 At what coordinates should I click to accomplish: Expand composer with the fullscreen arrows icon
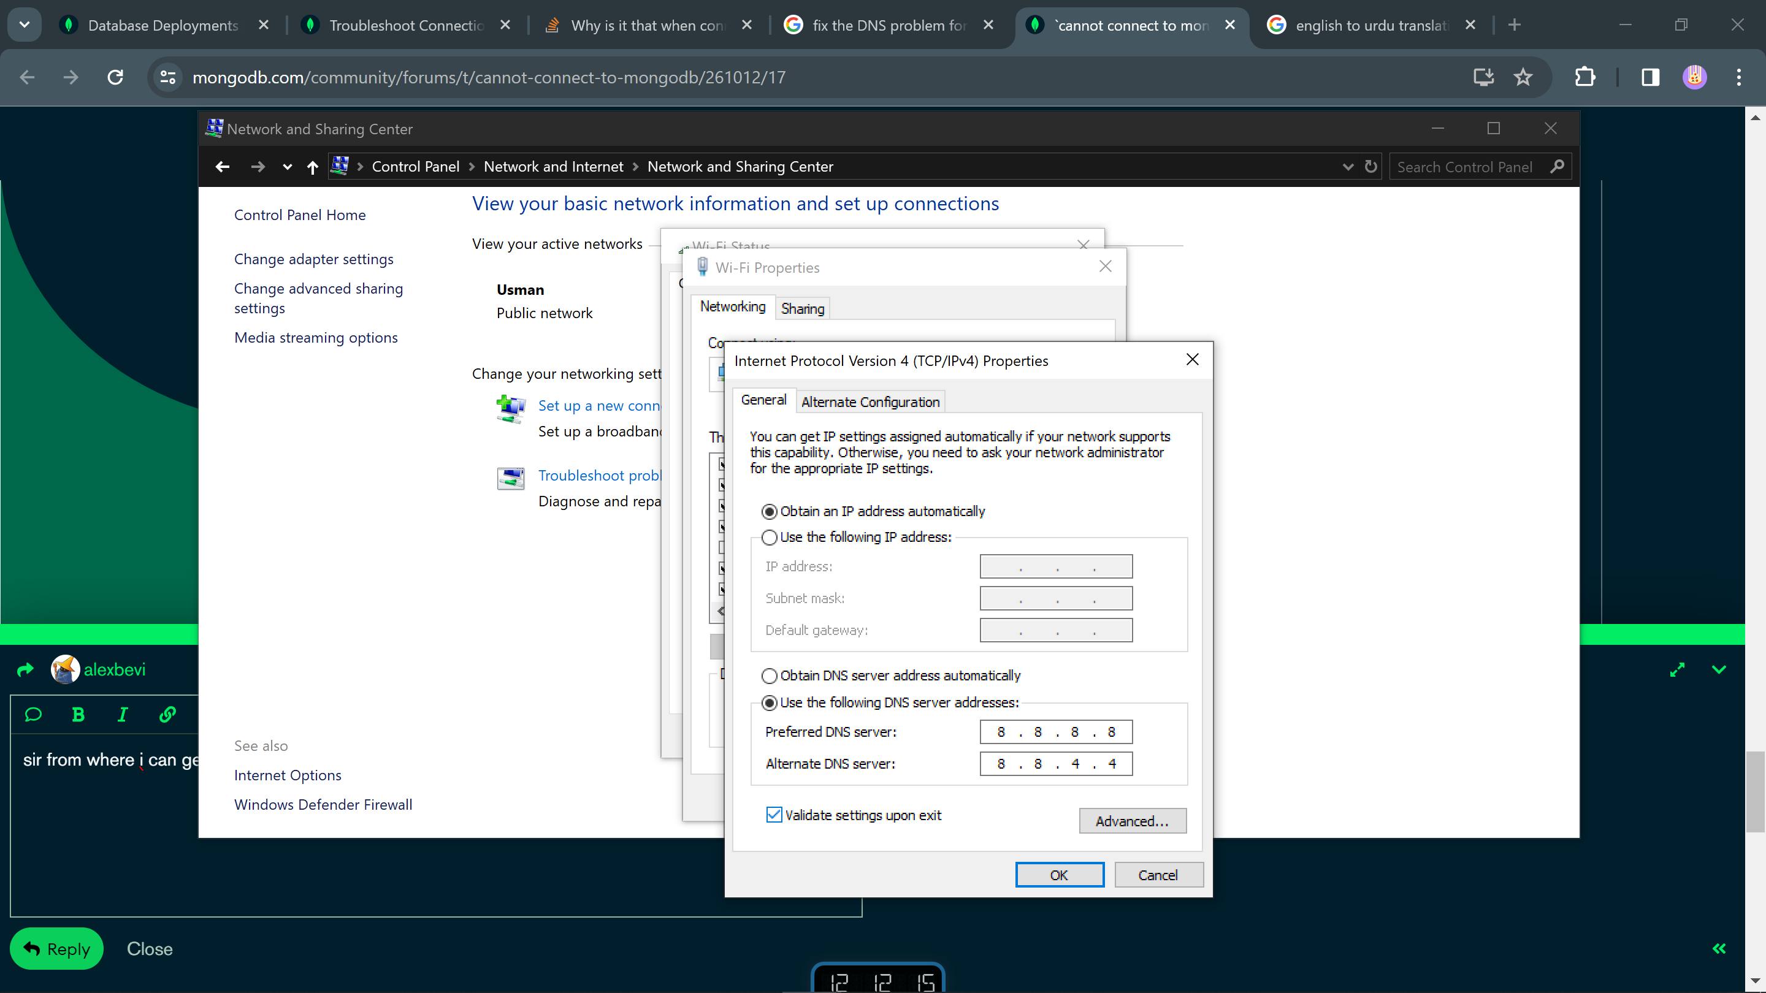(x=1677, y=669)
